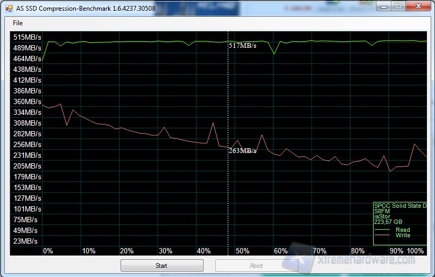Viewport: 435px width, 277px height.
Task: Click the 517MB/s read speed label
Action: [x=242, y=46]
